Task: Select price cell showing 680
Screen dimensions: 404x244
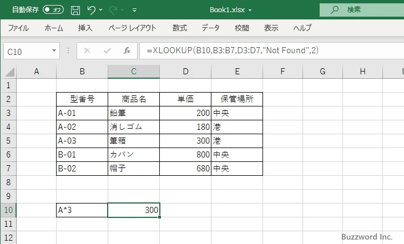Action: (x=185, y=169)
